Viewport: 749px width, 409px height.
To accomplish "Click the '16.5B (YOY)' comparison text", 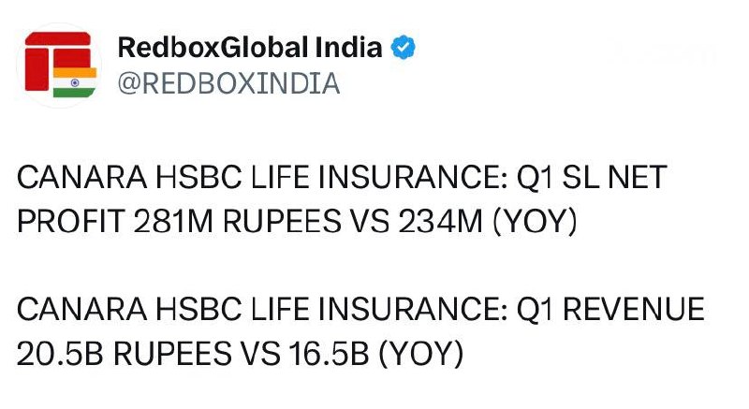I will click(x=376, y=354).
